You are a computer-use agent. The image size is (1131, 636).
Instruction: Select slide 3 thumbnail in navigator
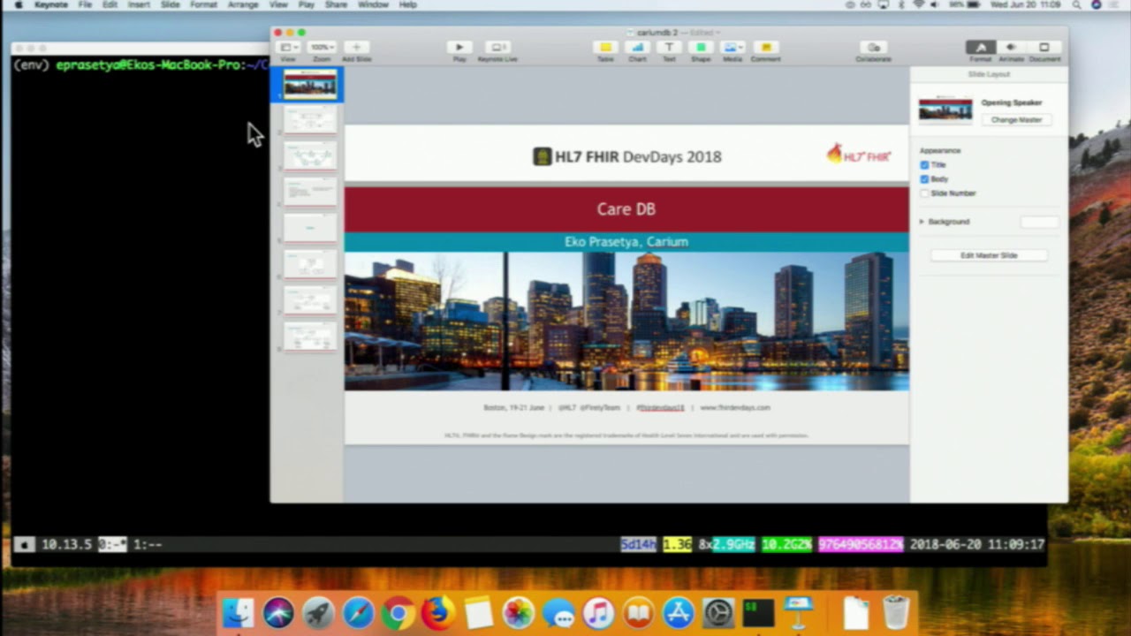pos(310,155)
